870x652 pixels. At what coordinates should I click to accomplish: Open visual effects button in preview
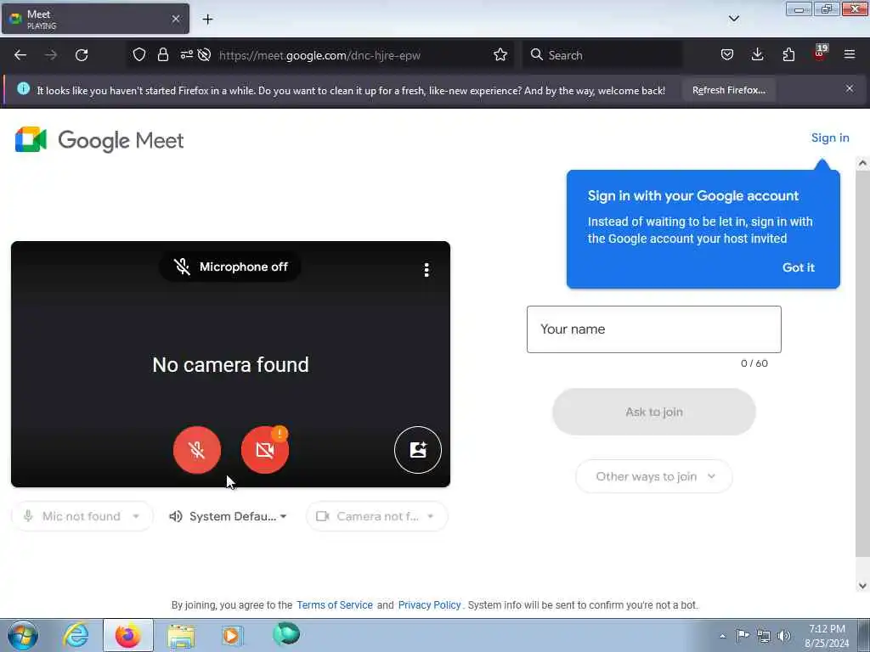tap(418, 450)
